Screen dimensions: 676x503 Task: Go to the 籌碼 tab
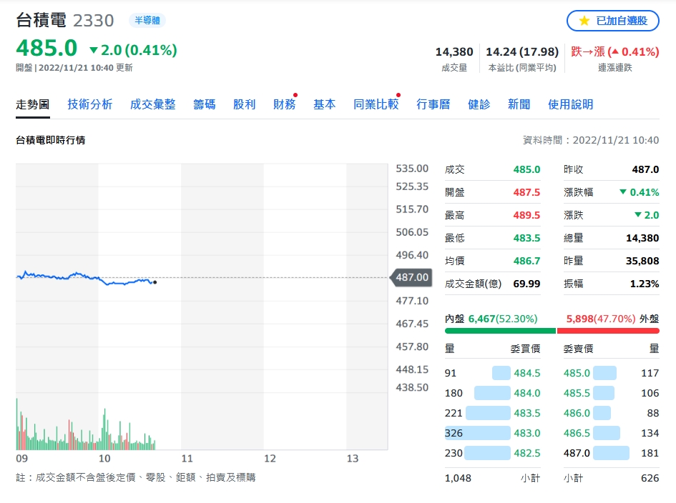pyautogui.click(x=204, y=104)
